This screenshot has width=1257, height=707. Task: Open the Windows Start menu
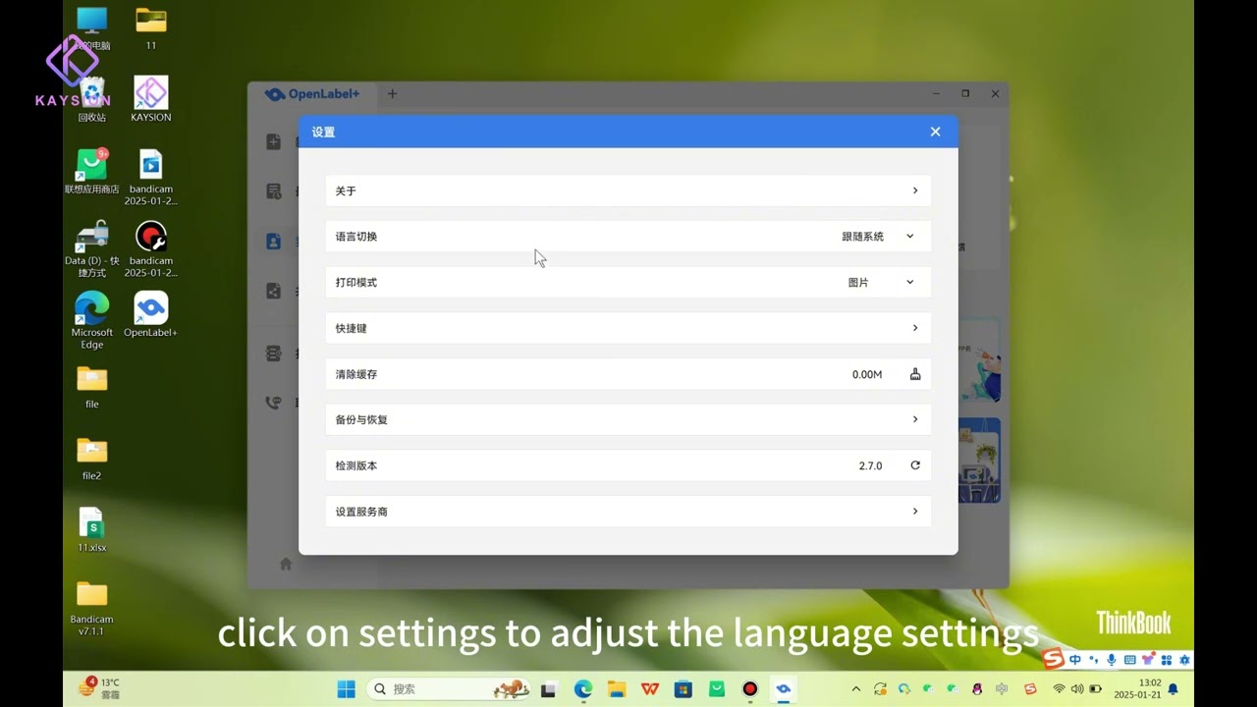[347, 689]
